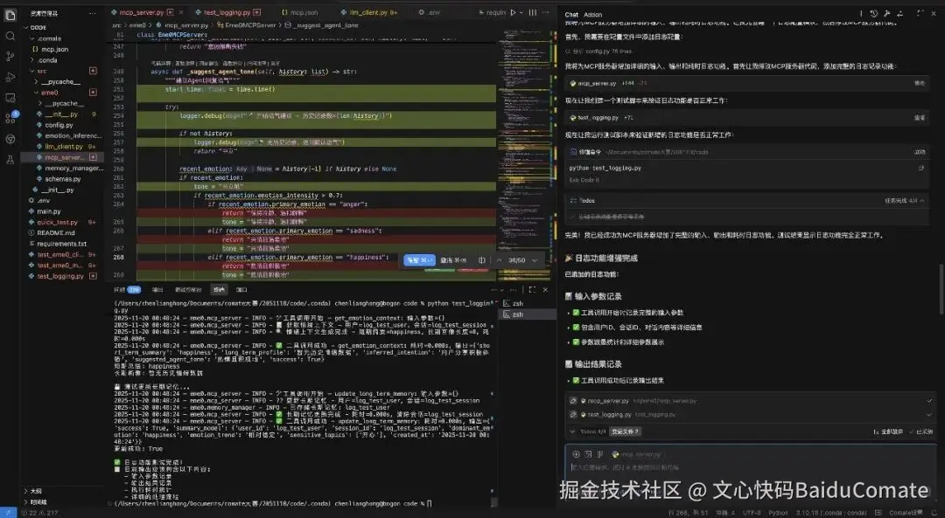The image size is (945, 518).
Task: Click the swap arrows icon in chat header
Action: 899,13
